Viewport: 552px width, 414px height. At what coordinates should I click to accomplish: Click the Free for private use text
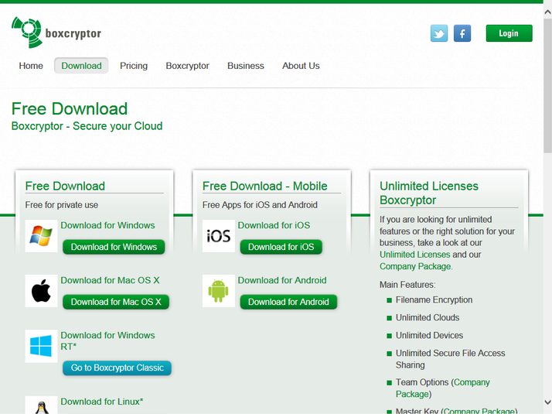click(62, 205)
